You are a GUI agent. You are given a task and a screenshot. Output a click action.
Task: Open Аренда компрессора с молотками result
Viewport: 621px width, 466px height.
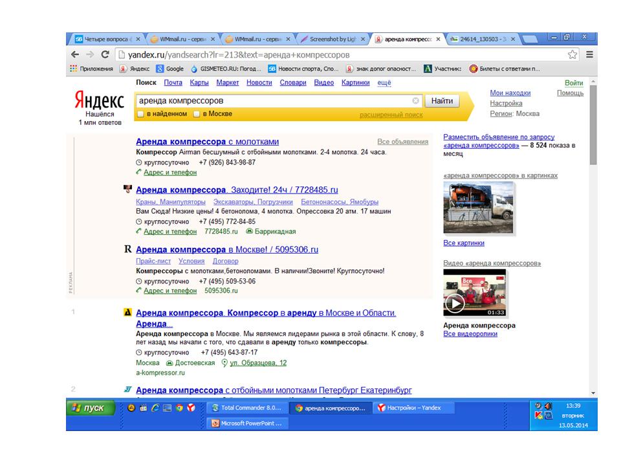(207, 142)
